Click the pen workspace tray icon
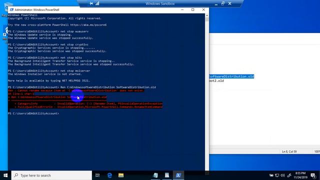The width and height of the screenshot is (320, 180). pyautogui.click(x=289, y=175)
